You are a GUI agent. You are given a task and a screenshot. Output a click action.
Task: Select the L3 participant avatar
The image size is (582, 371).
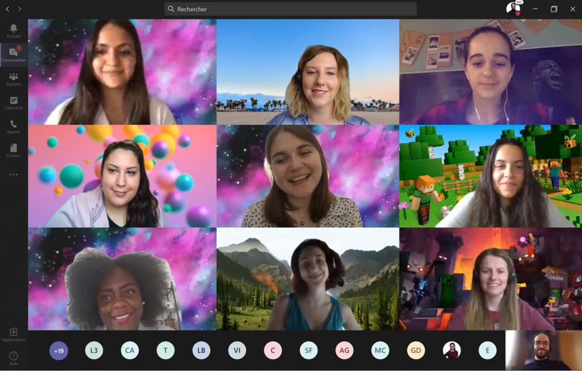94,350
